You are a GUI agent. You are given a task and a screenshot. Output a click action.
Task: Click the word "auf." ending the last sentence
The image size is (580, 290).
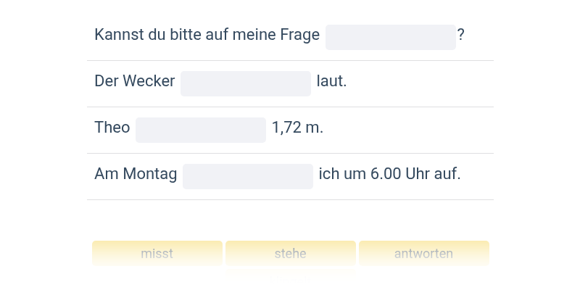[449, 174]
